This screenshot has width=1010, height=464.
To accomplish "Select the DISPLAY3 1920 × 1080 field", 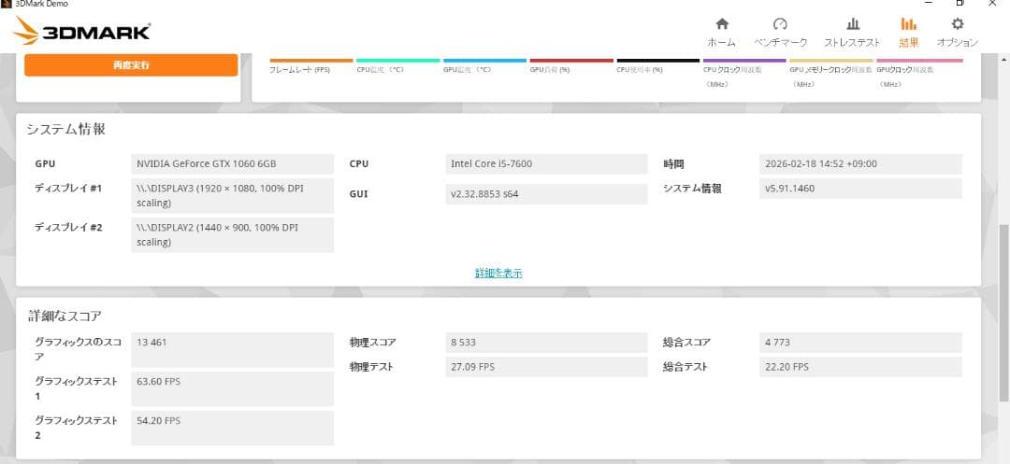I will coord(233,195).
